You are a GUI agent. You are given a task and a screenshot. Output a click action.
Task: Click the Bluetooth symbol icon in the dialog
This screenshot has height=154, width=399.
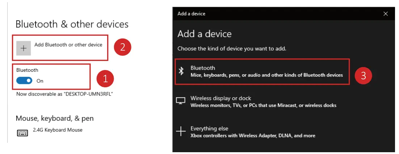coord(182,71)
